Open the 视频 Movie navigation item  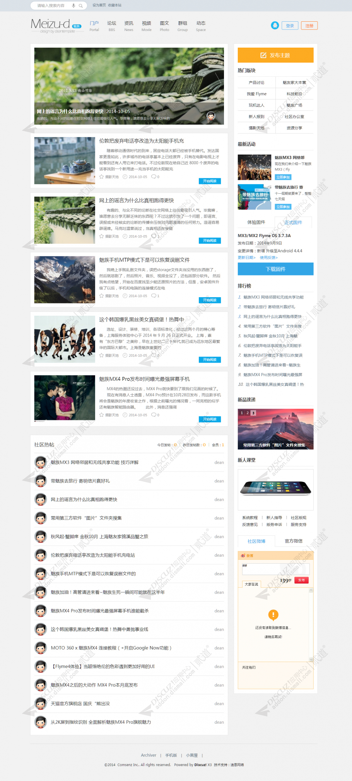point(146,26)
